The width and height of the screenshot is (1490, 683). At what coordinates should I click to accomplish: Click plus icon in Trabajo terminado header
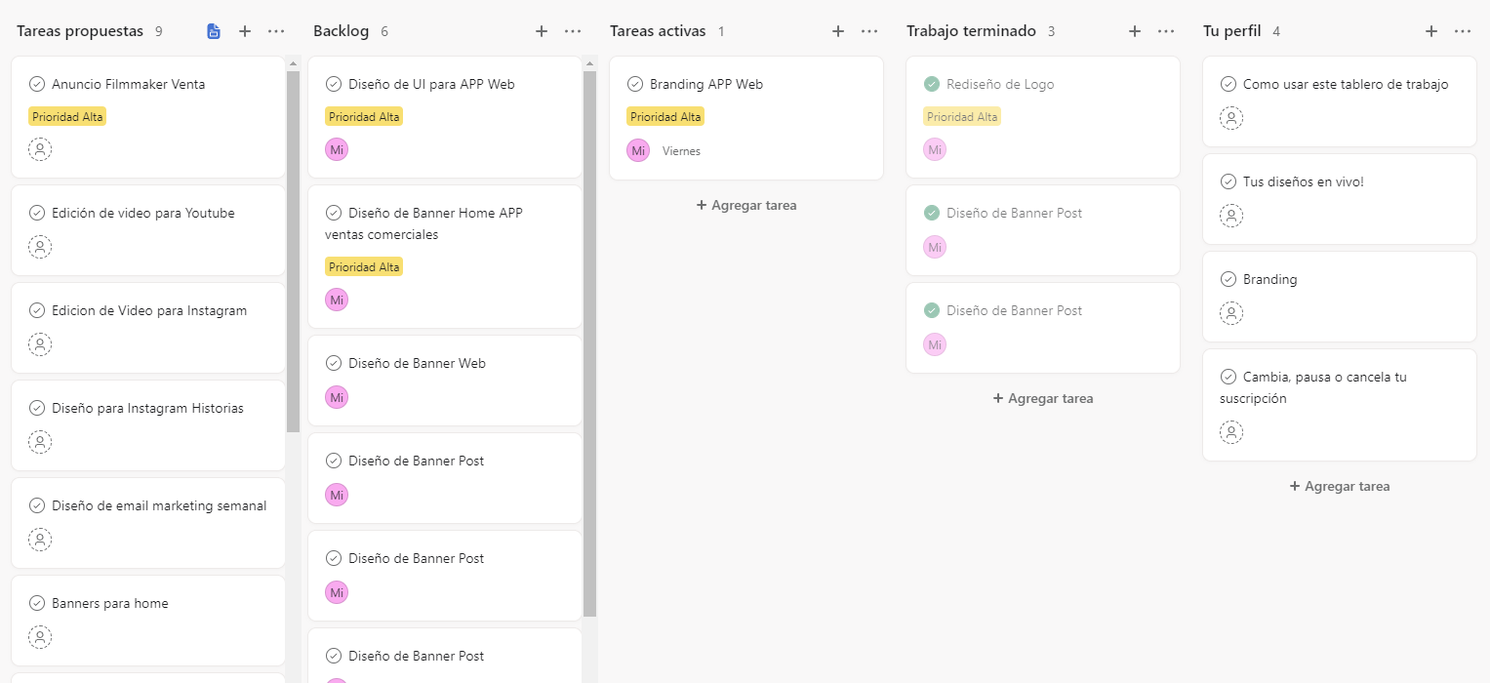pos(1135,31)
